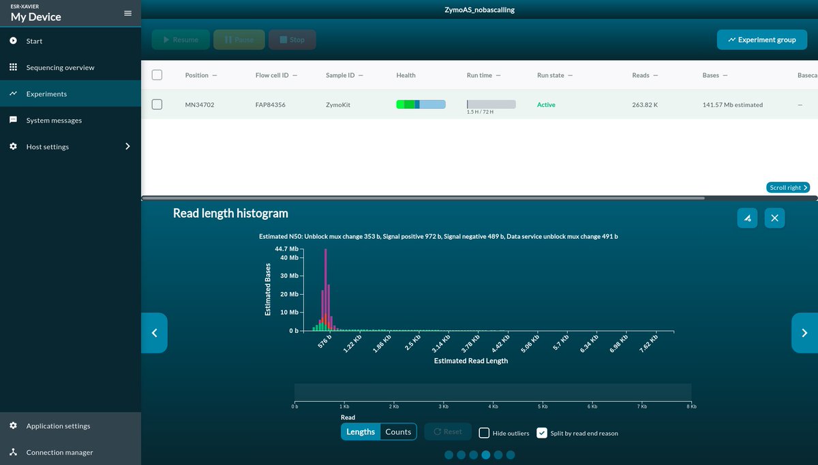Click the Health status color bar
The height and width of the screenshot is (465, 818).
pos(421,104)
